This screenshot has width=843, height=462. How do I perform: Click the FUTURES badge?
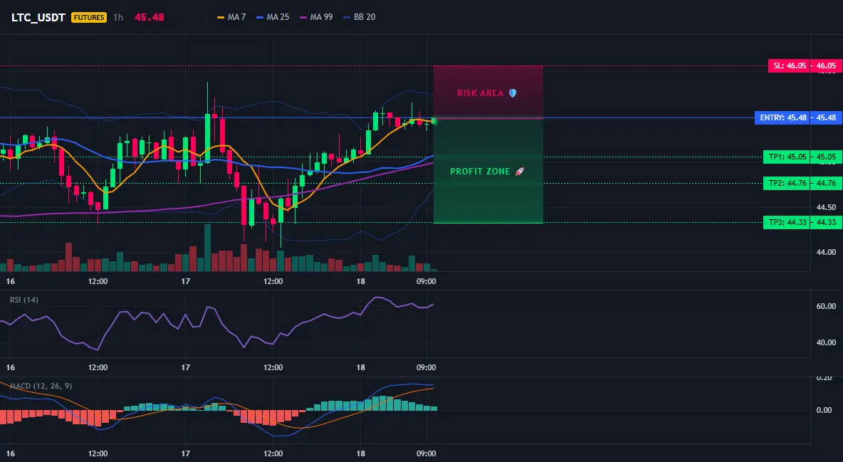(89, 17)
